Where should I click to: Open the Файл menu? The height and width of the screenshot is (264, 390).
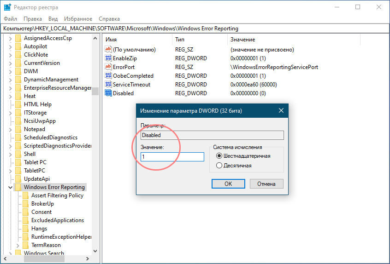tap(10, 19)
